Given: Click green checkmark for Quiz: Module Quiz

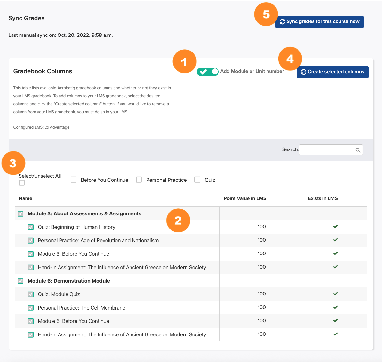Looking at the screenshot, I should [335, 294].
